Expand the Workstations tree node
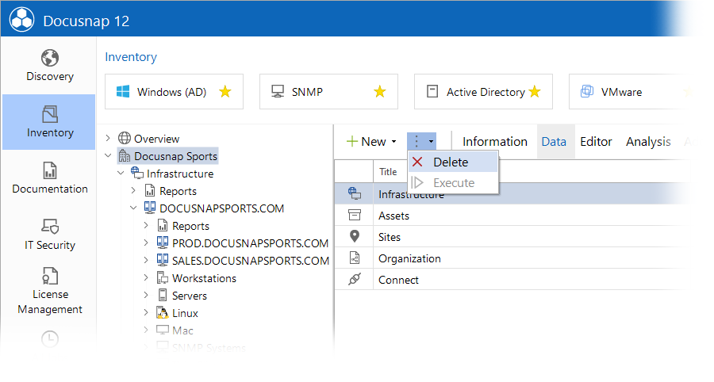This screenshot has width=714, height=382. coord(146,277)
